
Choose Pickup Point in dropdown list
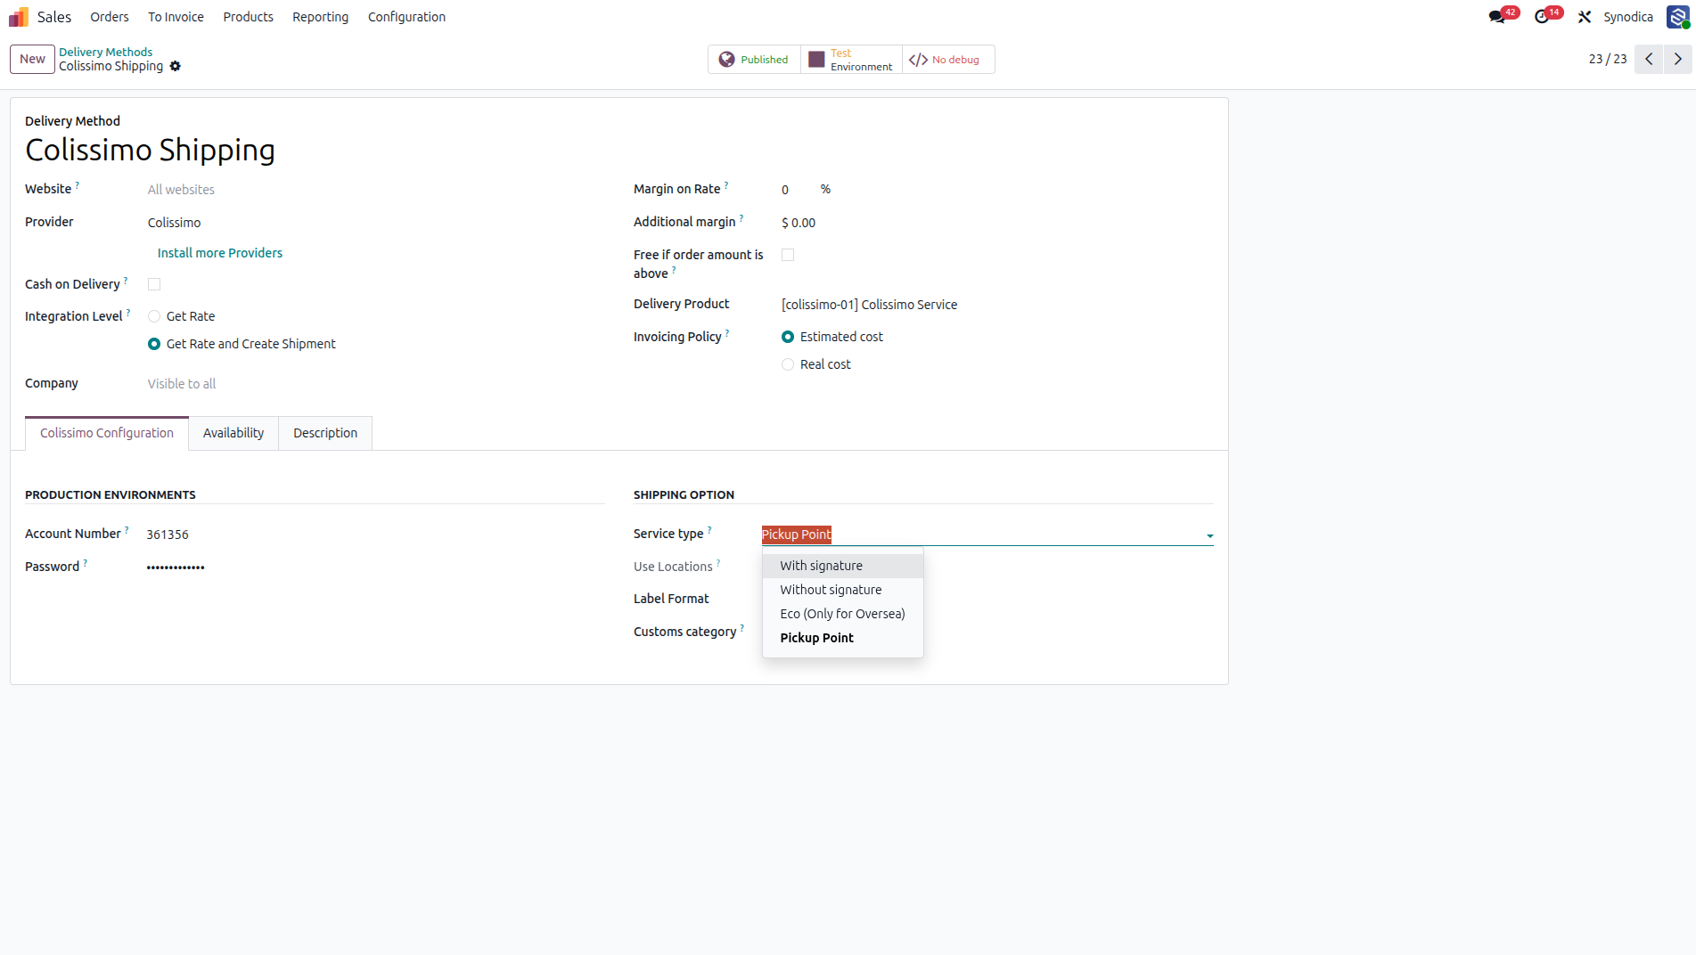[842, 638]
